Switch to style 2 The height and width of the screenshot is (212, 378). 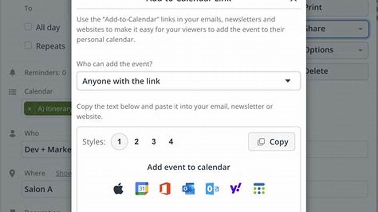point(136,142)
